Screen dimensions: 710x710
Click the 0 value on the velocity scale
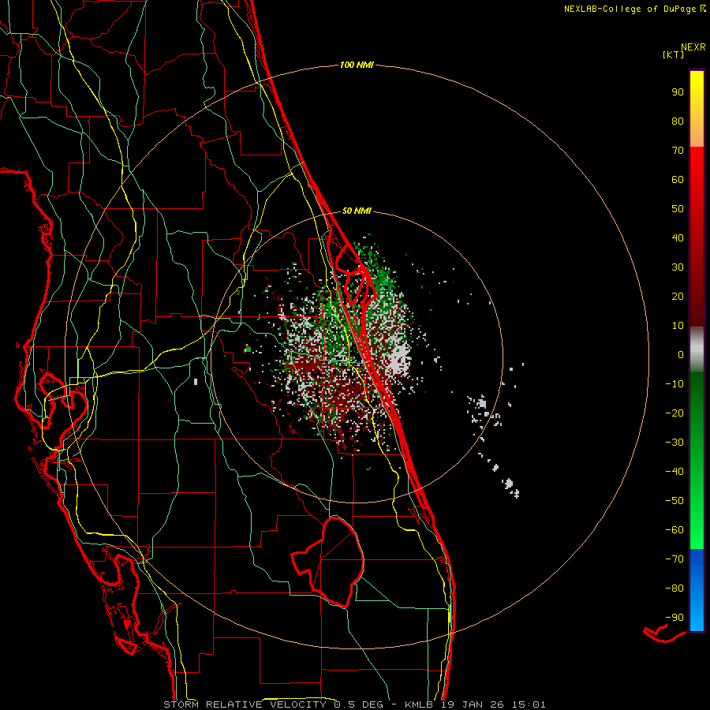(x=681, y=355)
